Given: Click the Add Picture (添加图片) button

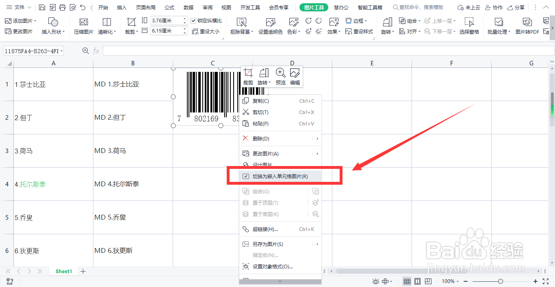Looking at the screenshot, I should pos(21,21).
